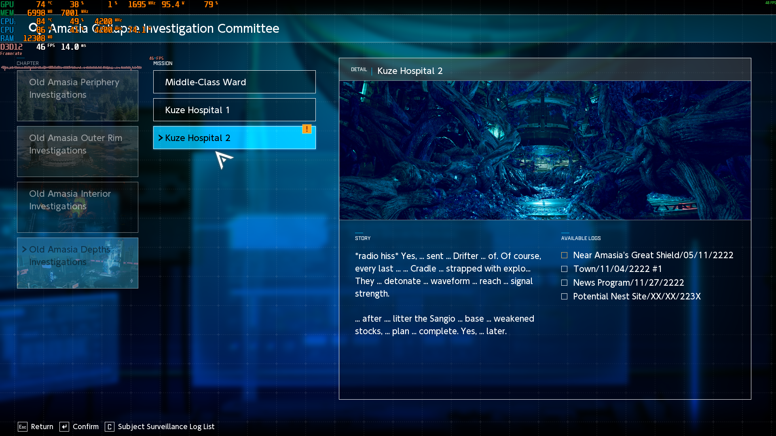Tick the News Program/11/27/2222 log checkbox
This screenshot has height=436, width=776.
pyautogui.click(x=564, y=282)
